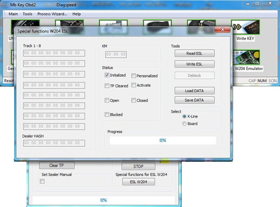The height and width of the screenshot is (207, 280).
Task: Click the ESL W204 button
Action: click(x=139, y=182)
